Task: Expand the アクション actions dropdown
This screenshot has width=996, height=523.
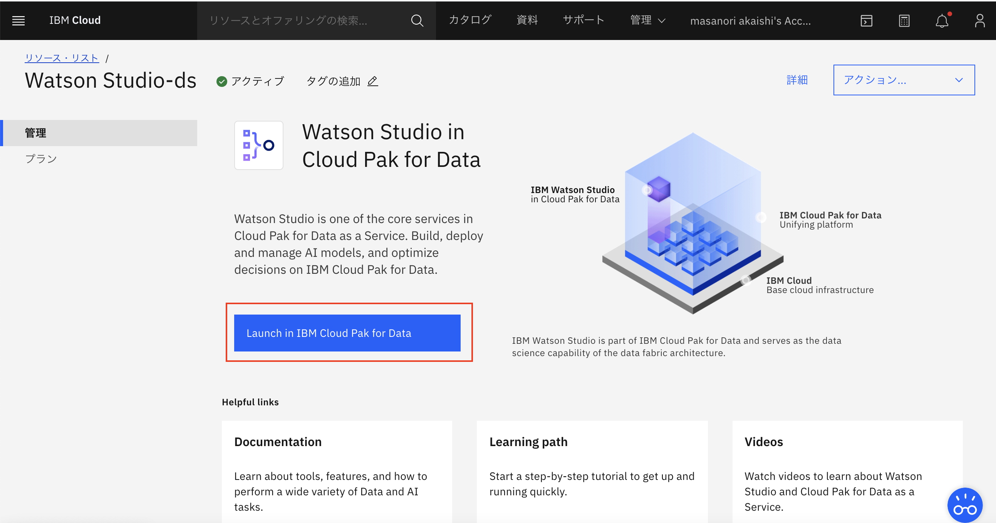Action: pyautogui.click(x=904, y=80)
